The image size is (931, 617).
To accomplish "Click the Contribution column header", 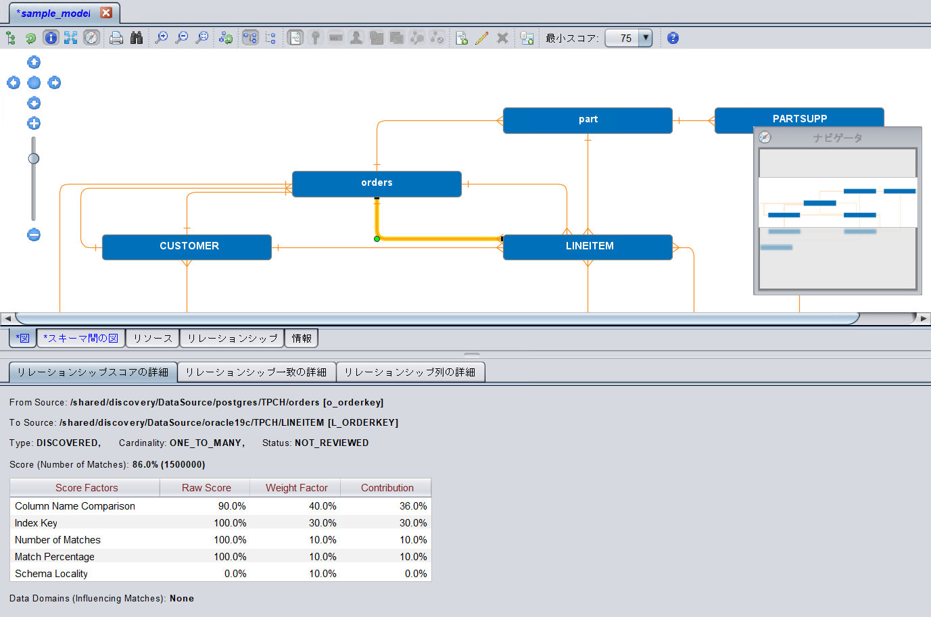I will 387,488.
